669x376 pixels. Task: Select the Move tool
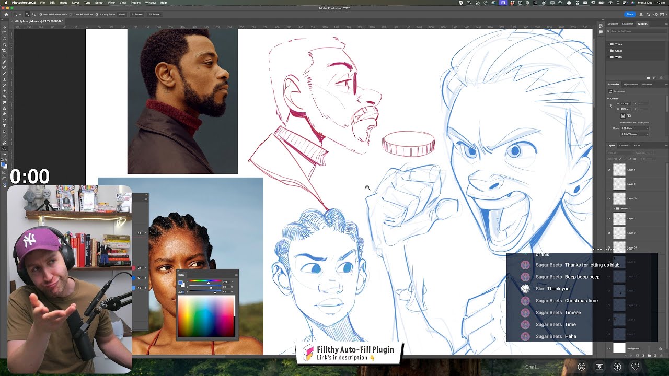click(x=4, y=27)
